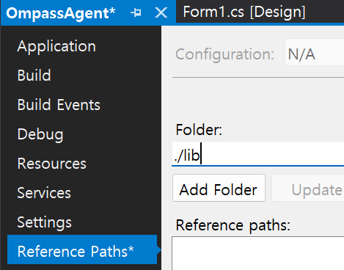The image size is (344, 270).
Task: Open the Settings properties page
Action: click(45, 222)
